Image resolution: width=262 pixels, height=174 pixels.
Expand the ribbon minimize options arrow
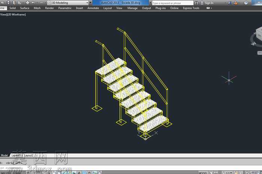[x=211, y=8]
